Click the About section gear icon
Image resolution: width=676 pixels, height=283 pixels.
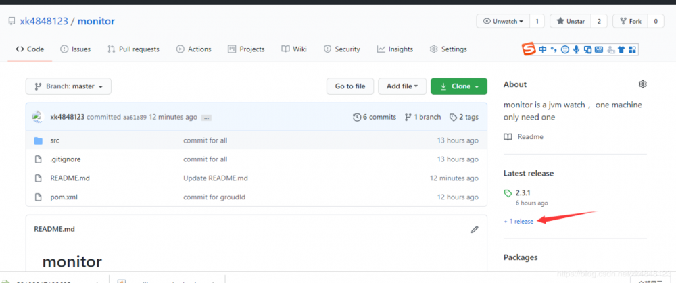click(x=642, y=84)
